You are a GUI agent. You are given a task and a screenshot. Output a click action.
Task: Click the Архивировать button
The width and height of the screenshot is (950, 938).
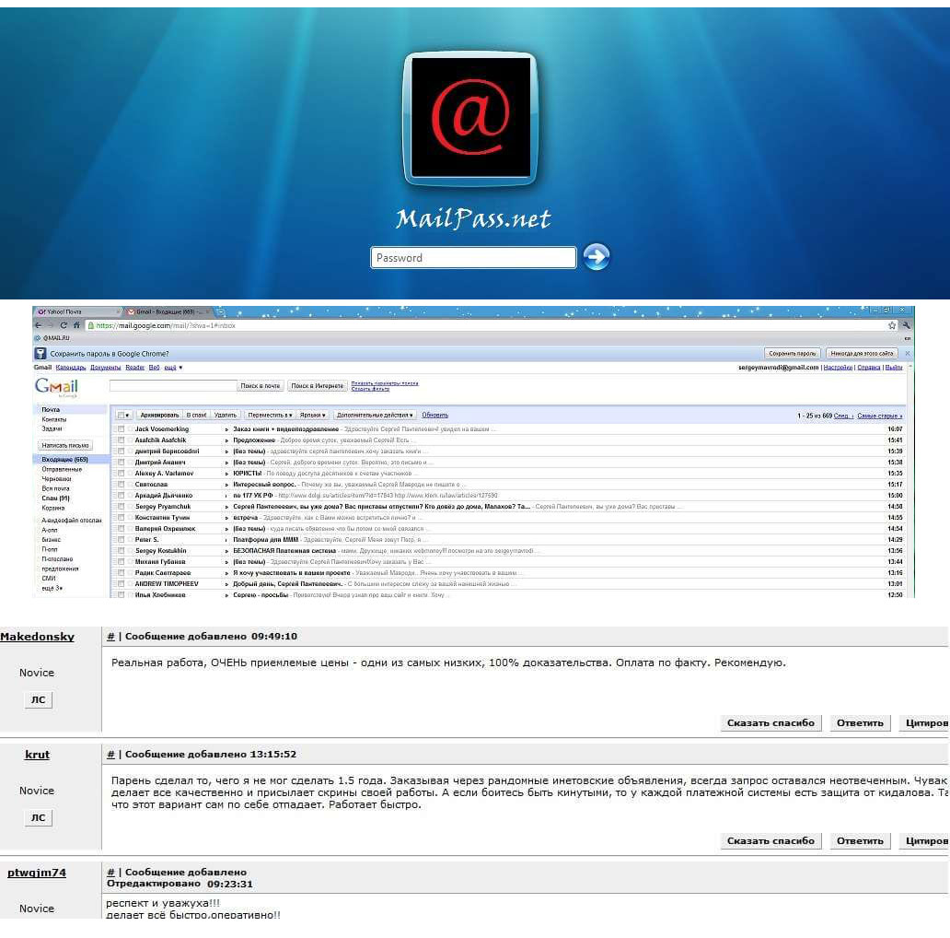pos(159,416)
